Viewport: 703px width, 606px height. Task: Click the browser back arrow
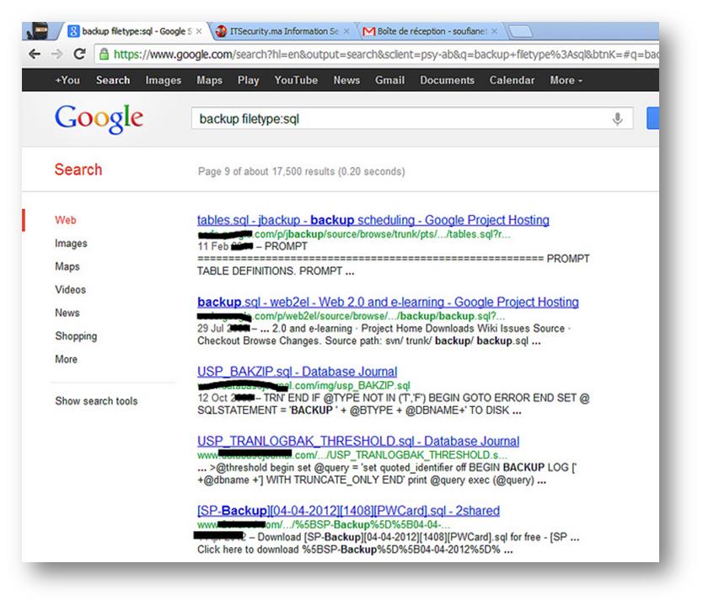(x=34, y=53)
